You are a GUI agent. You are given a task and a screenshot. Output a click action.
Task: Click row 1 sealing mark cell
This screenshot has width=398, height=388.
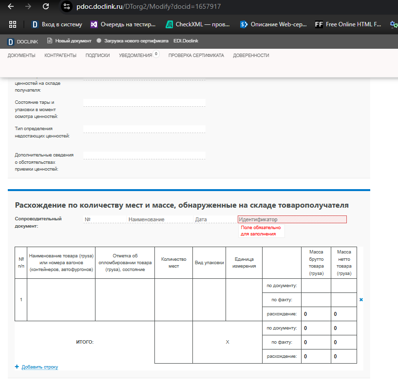tap(125, 300)
